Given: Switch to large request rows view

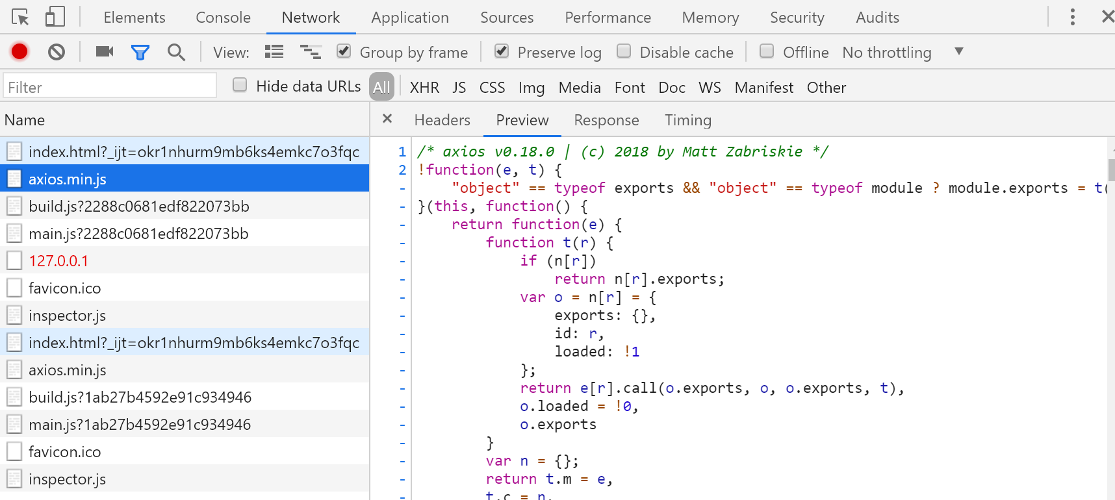Looking at the screenshot, I should [x=274, y=52].
